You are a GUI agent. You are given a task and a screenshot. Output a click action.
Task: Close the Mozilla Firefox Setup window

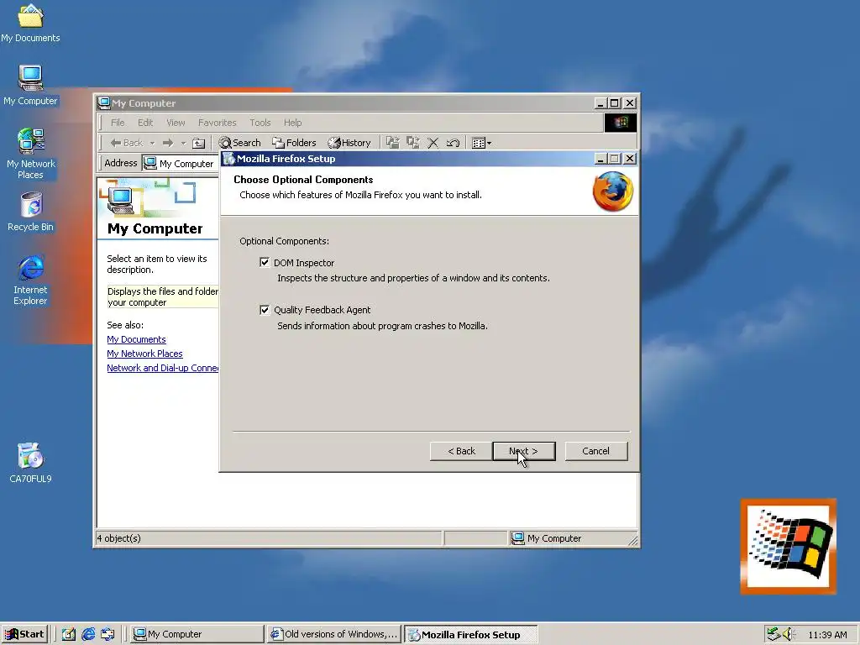pos(630,159)
